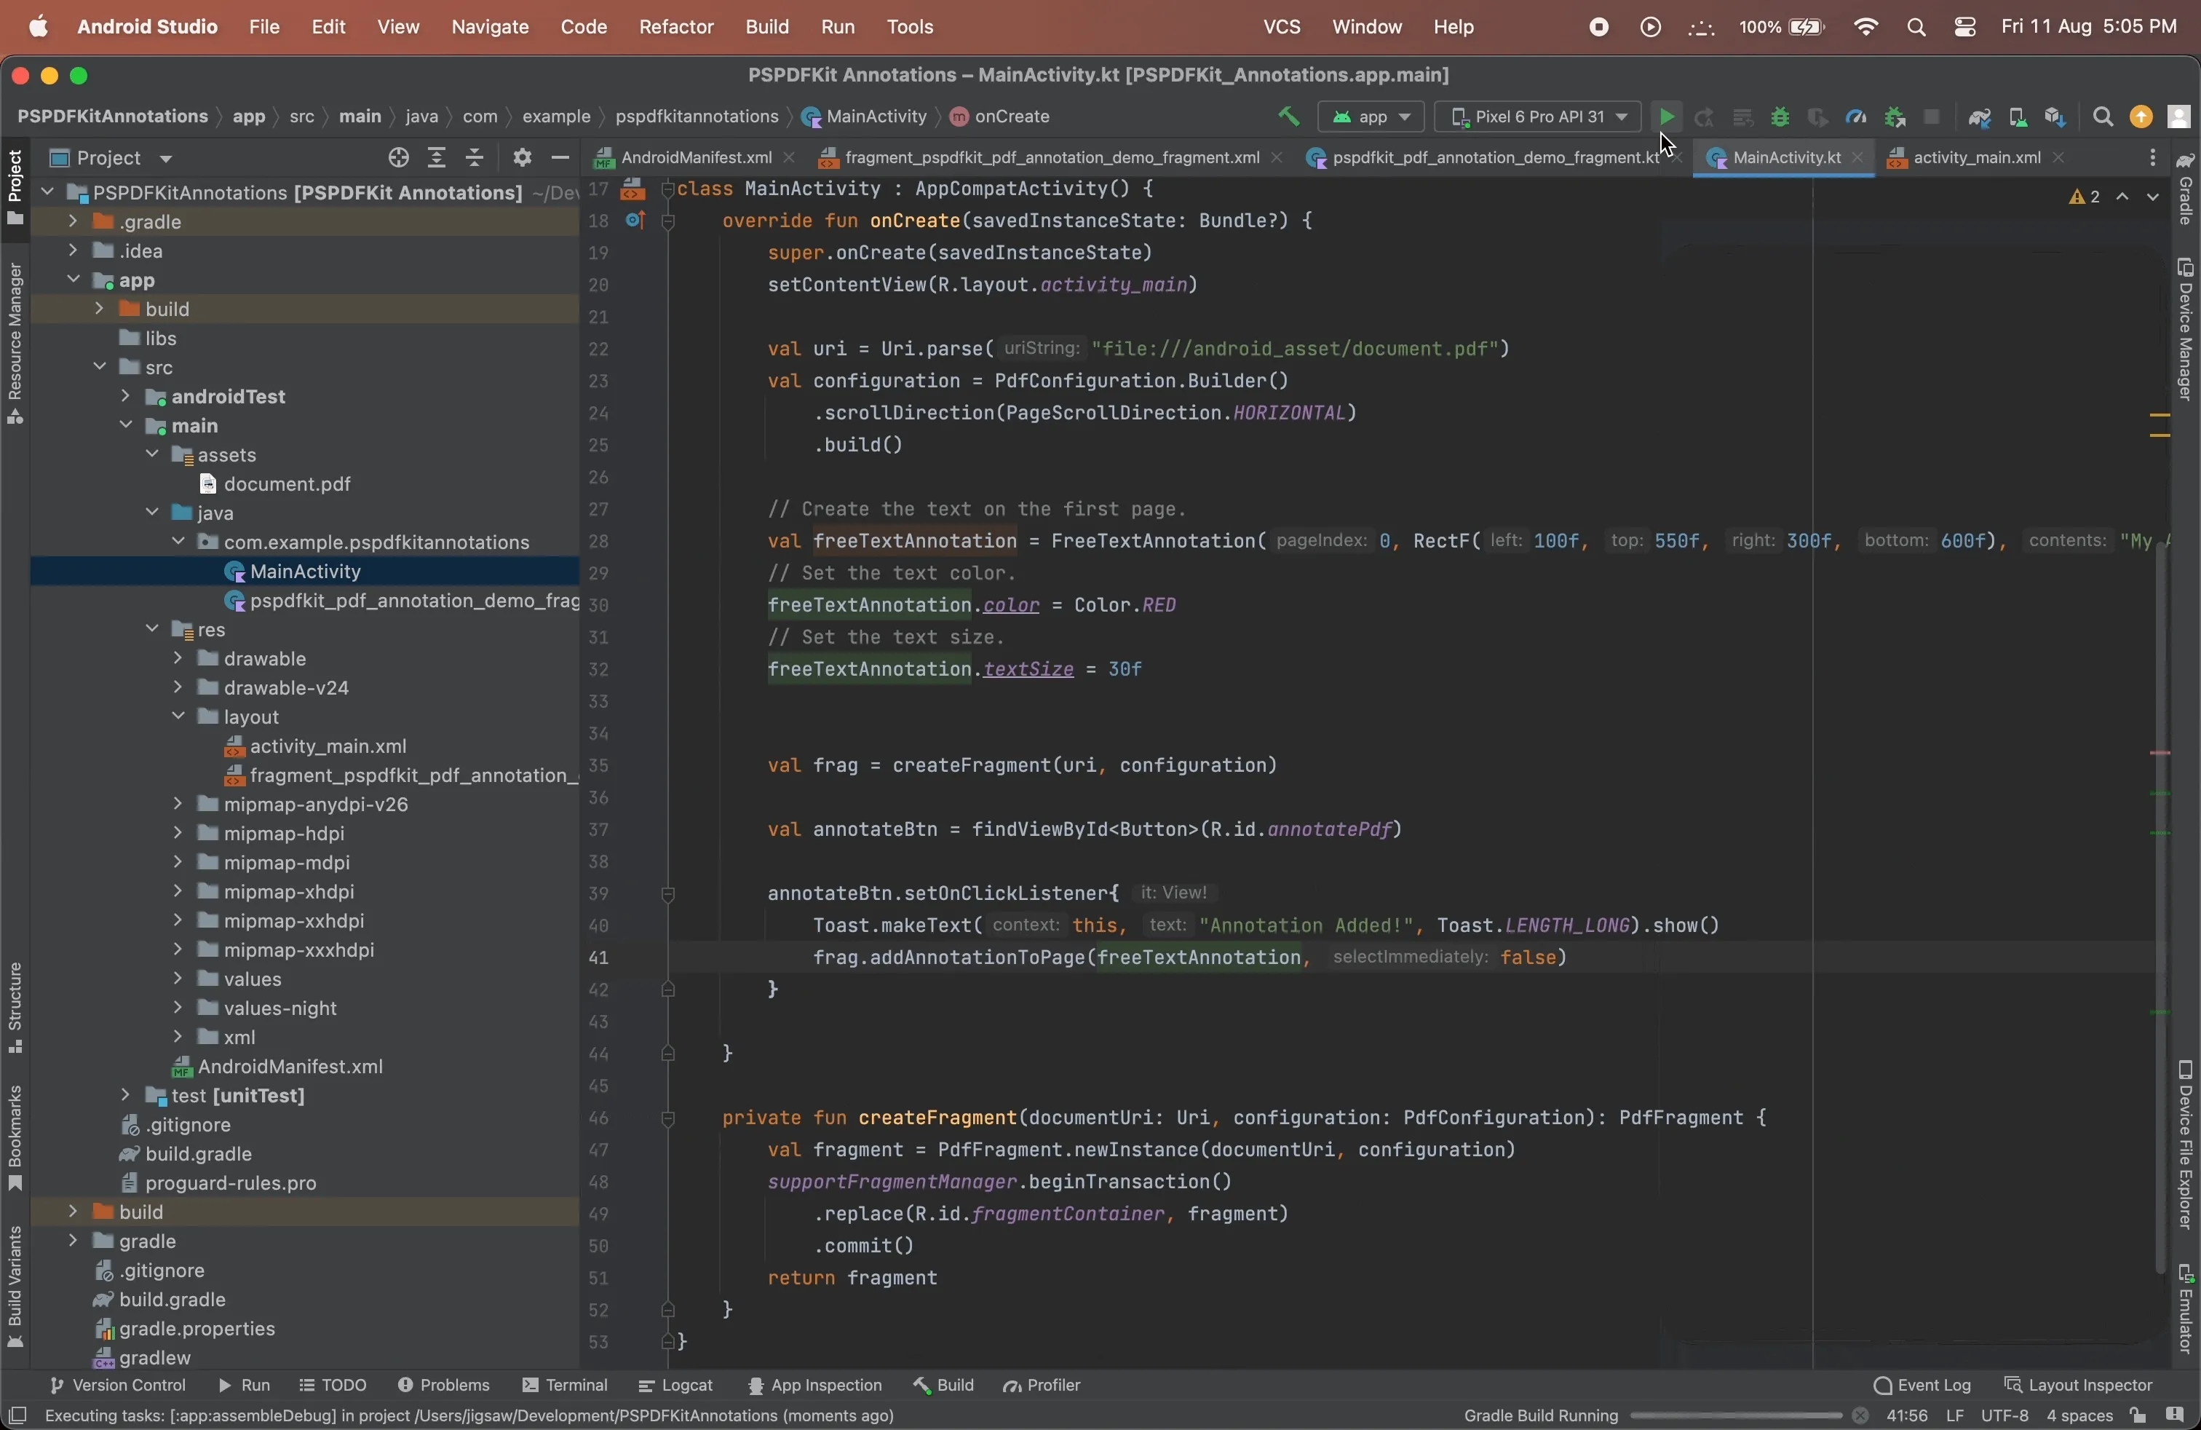This screenshot has width=2201, height=1430.
Task: Start debugging with the Debug bug icon
Action: coord(1780,117)
